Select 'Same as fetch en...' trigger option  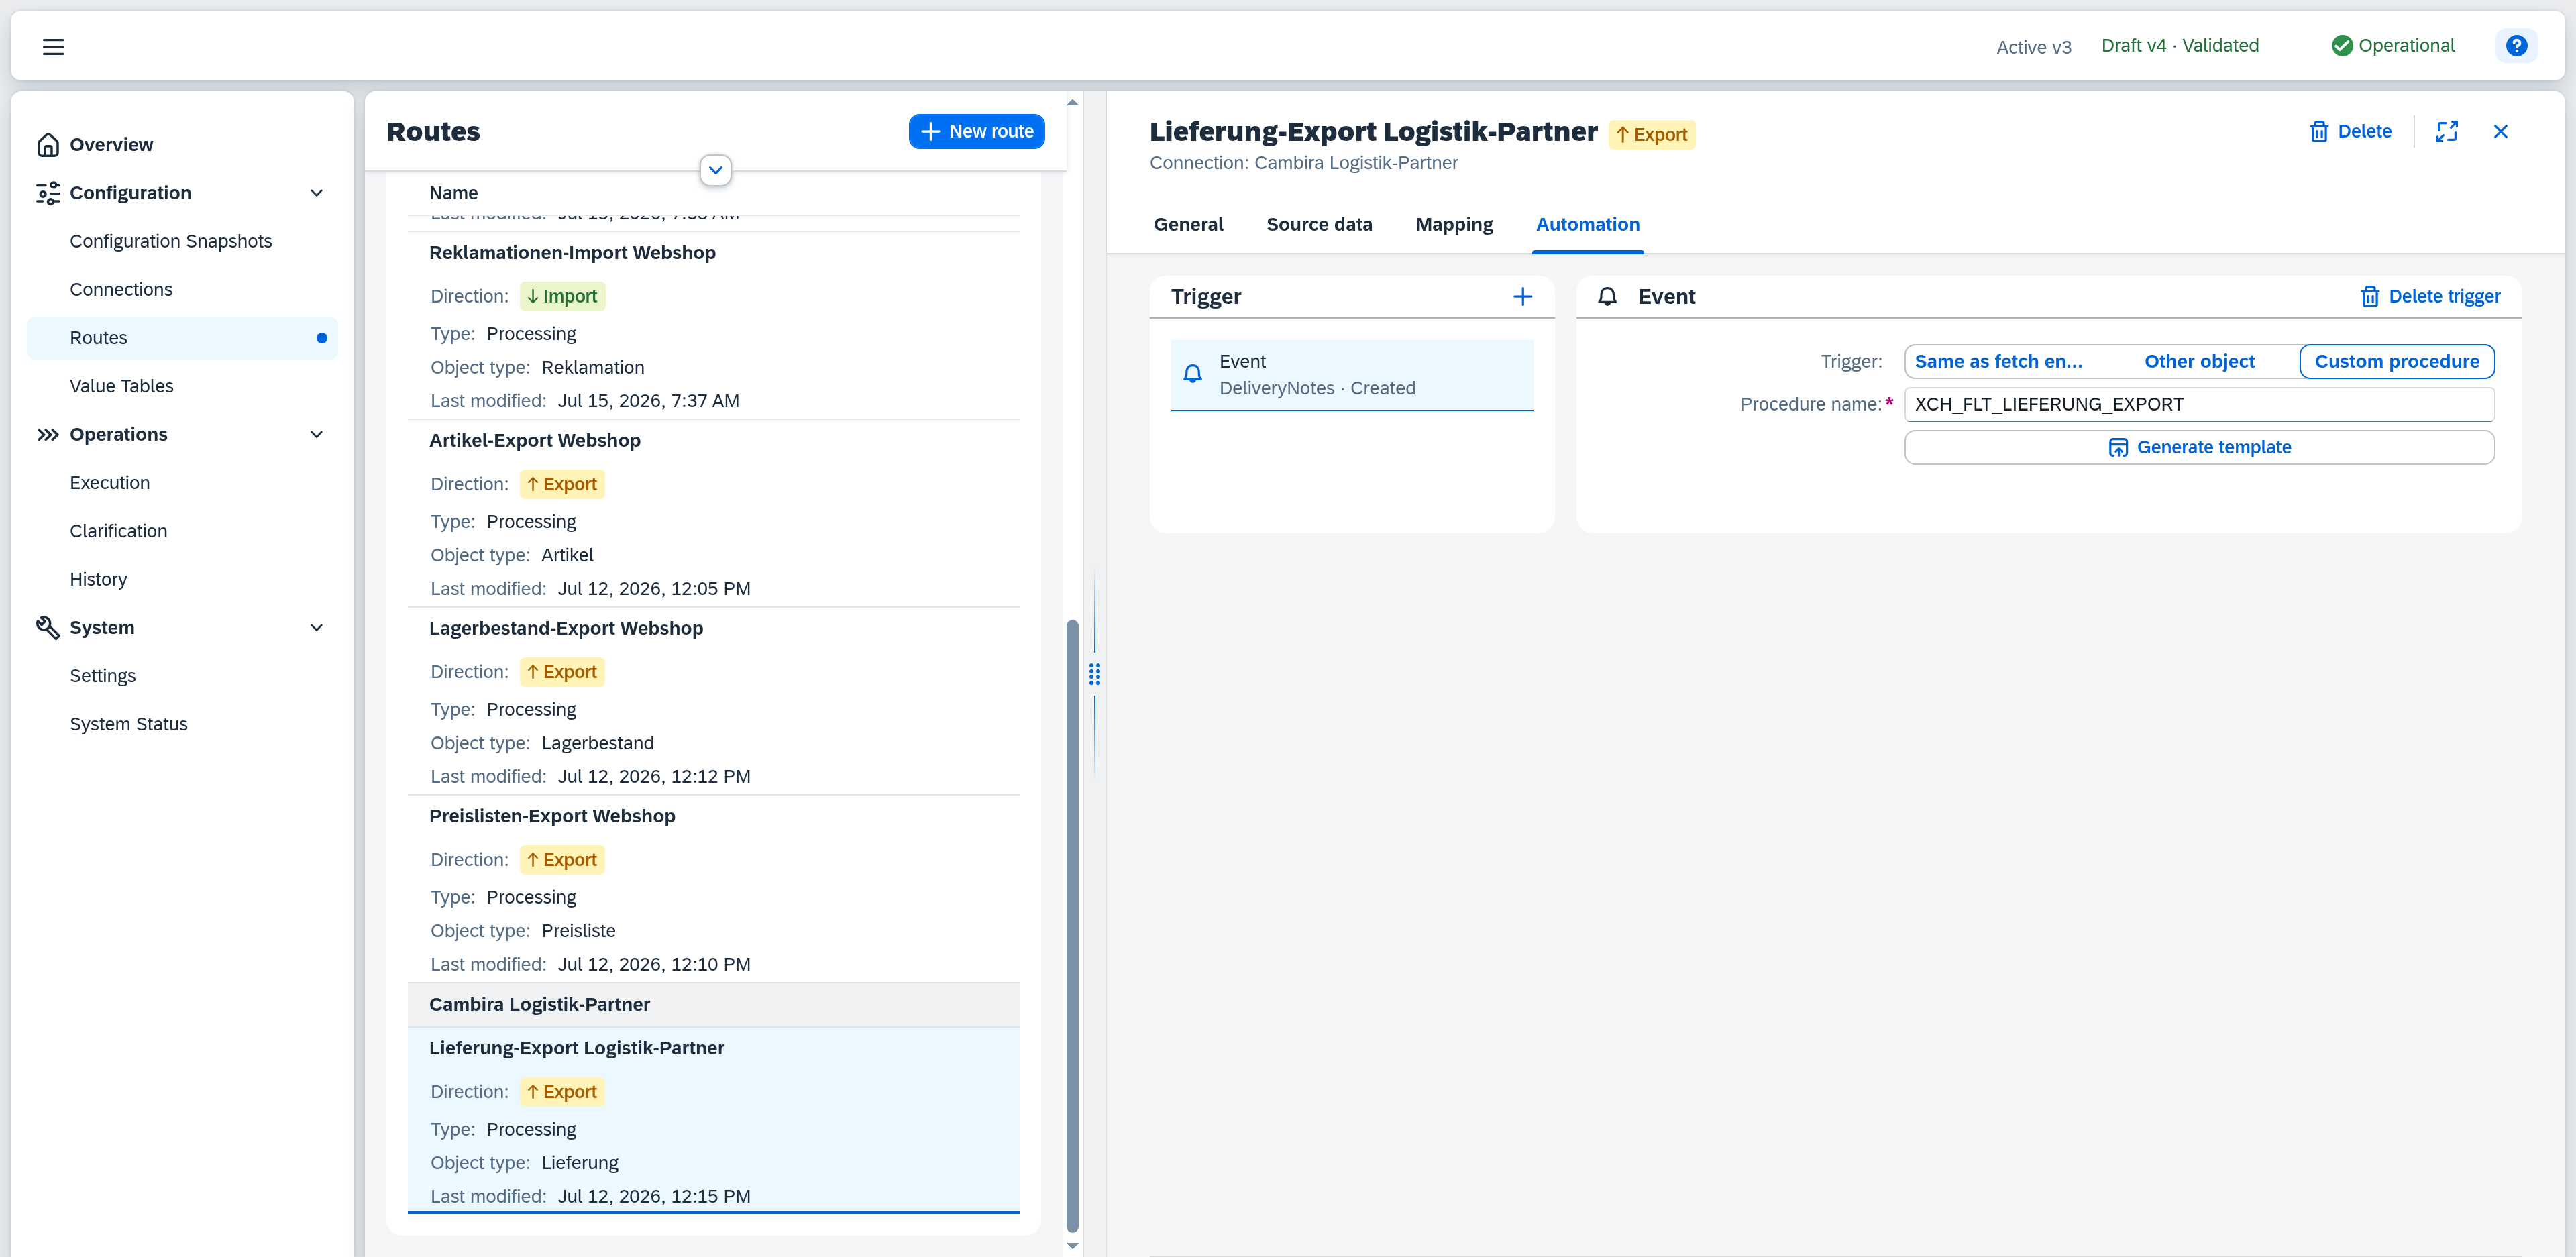[1998, 362]
